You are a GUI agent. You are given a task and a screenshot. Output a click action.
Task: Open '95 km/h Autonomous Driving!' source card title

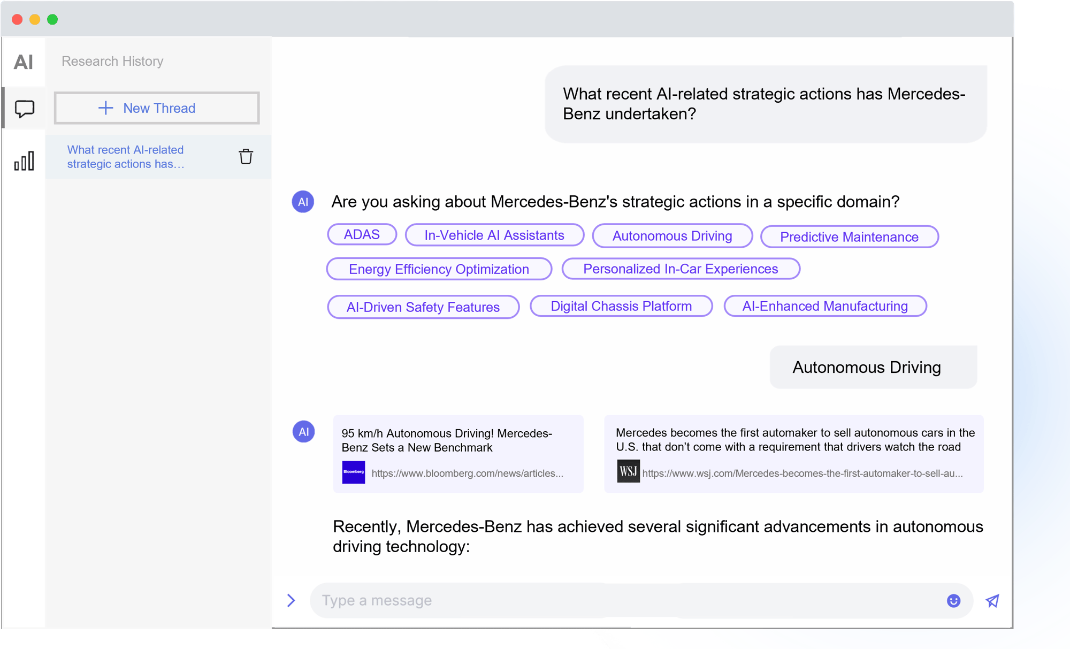(x=447, y=440)
